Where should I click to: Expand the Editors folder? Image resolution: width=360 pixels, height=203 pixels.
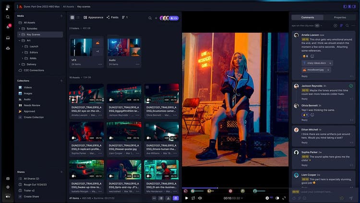[x=23, y=52]
